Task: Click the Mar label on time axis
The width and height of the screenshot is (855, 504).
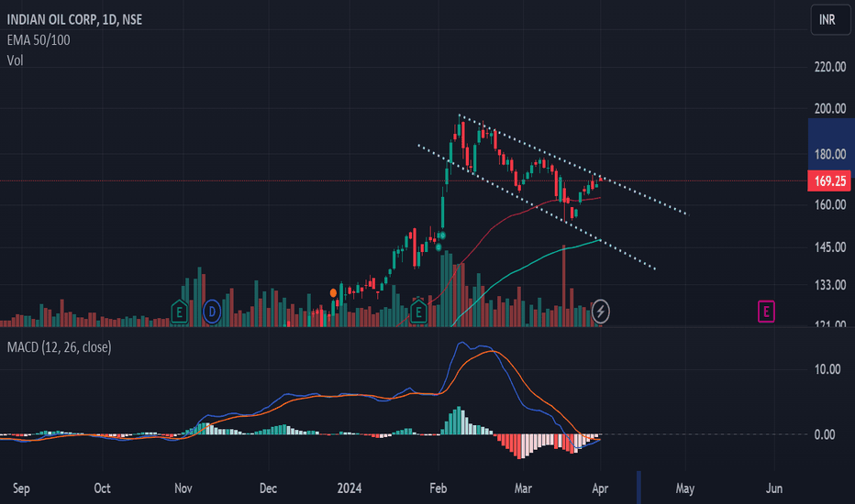Action: [x=523, y=488]
